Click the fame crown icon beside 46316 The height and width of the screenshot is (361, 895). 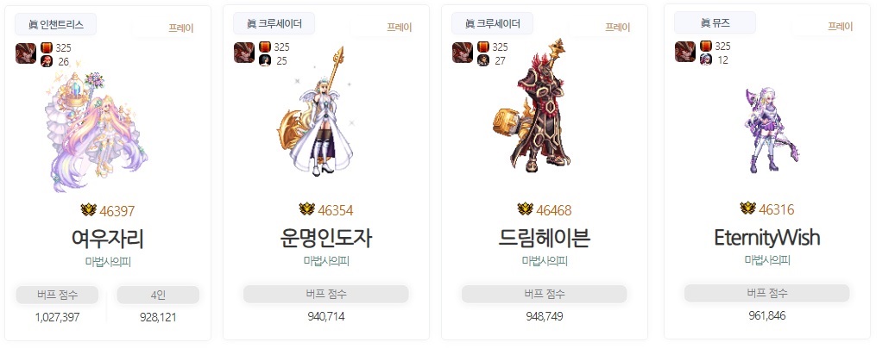747,209
